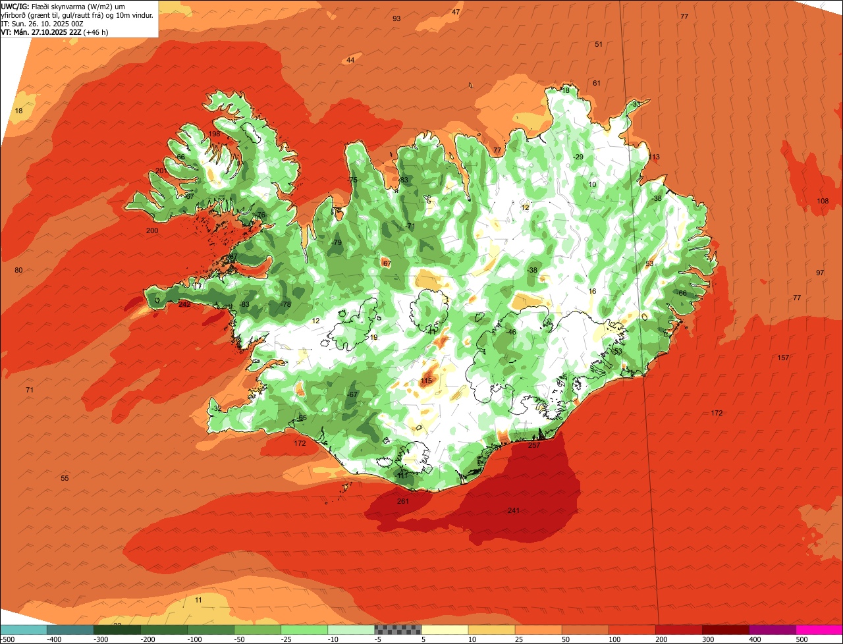The image size is (843, 644).
Task: Click the map value '201' off the Westfjords
Action: click(161, 171)
